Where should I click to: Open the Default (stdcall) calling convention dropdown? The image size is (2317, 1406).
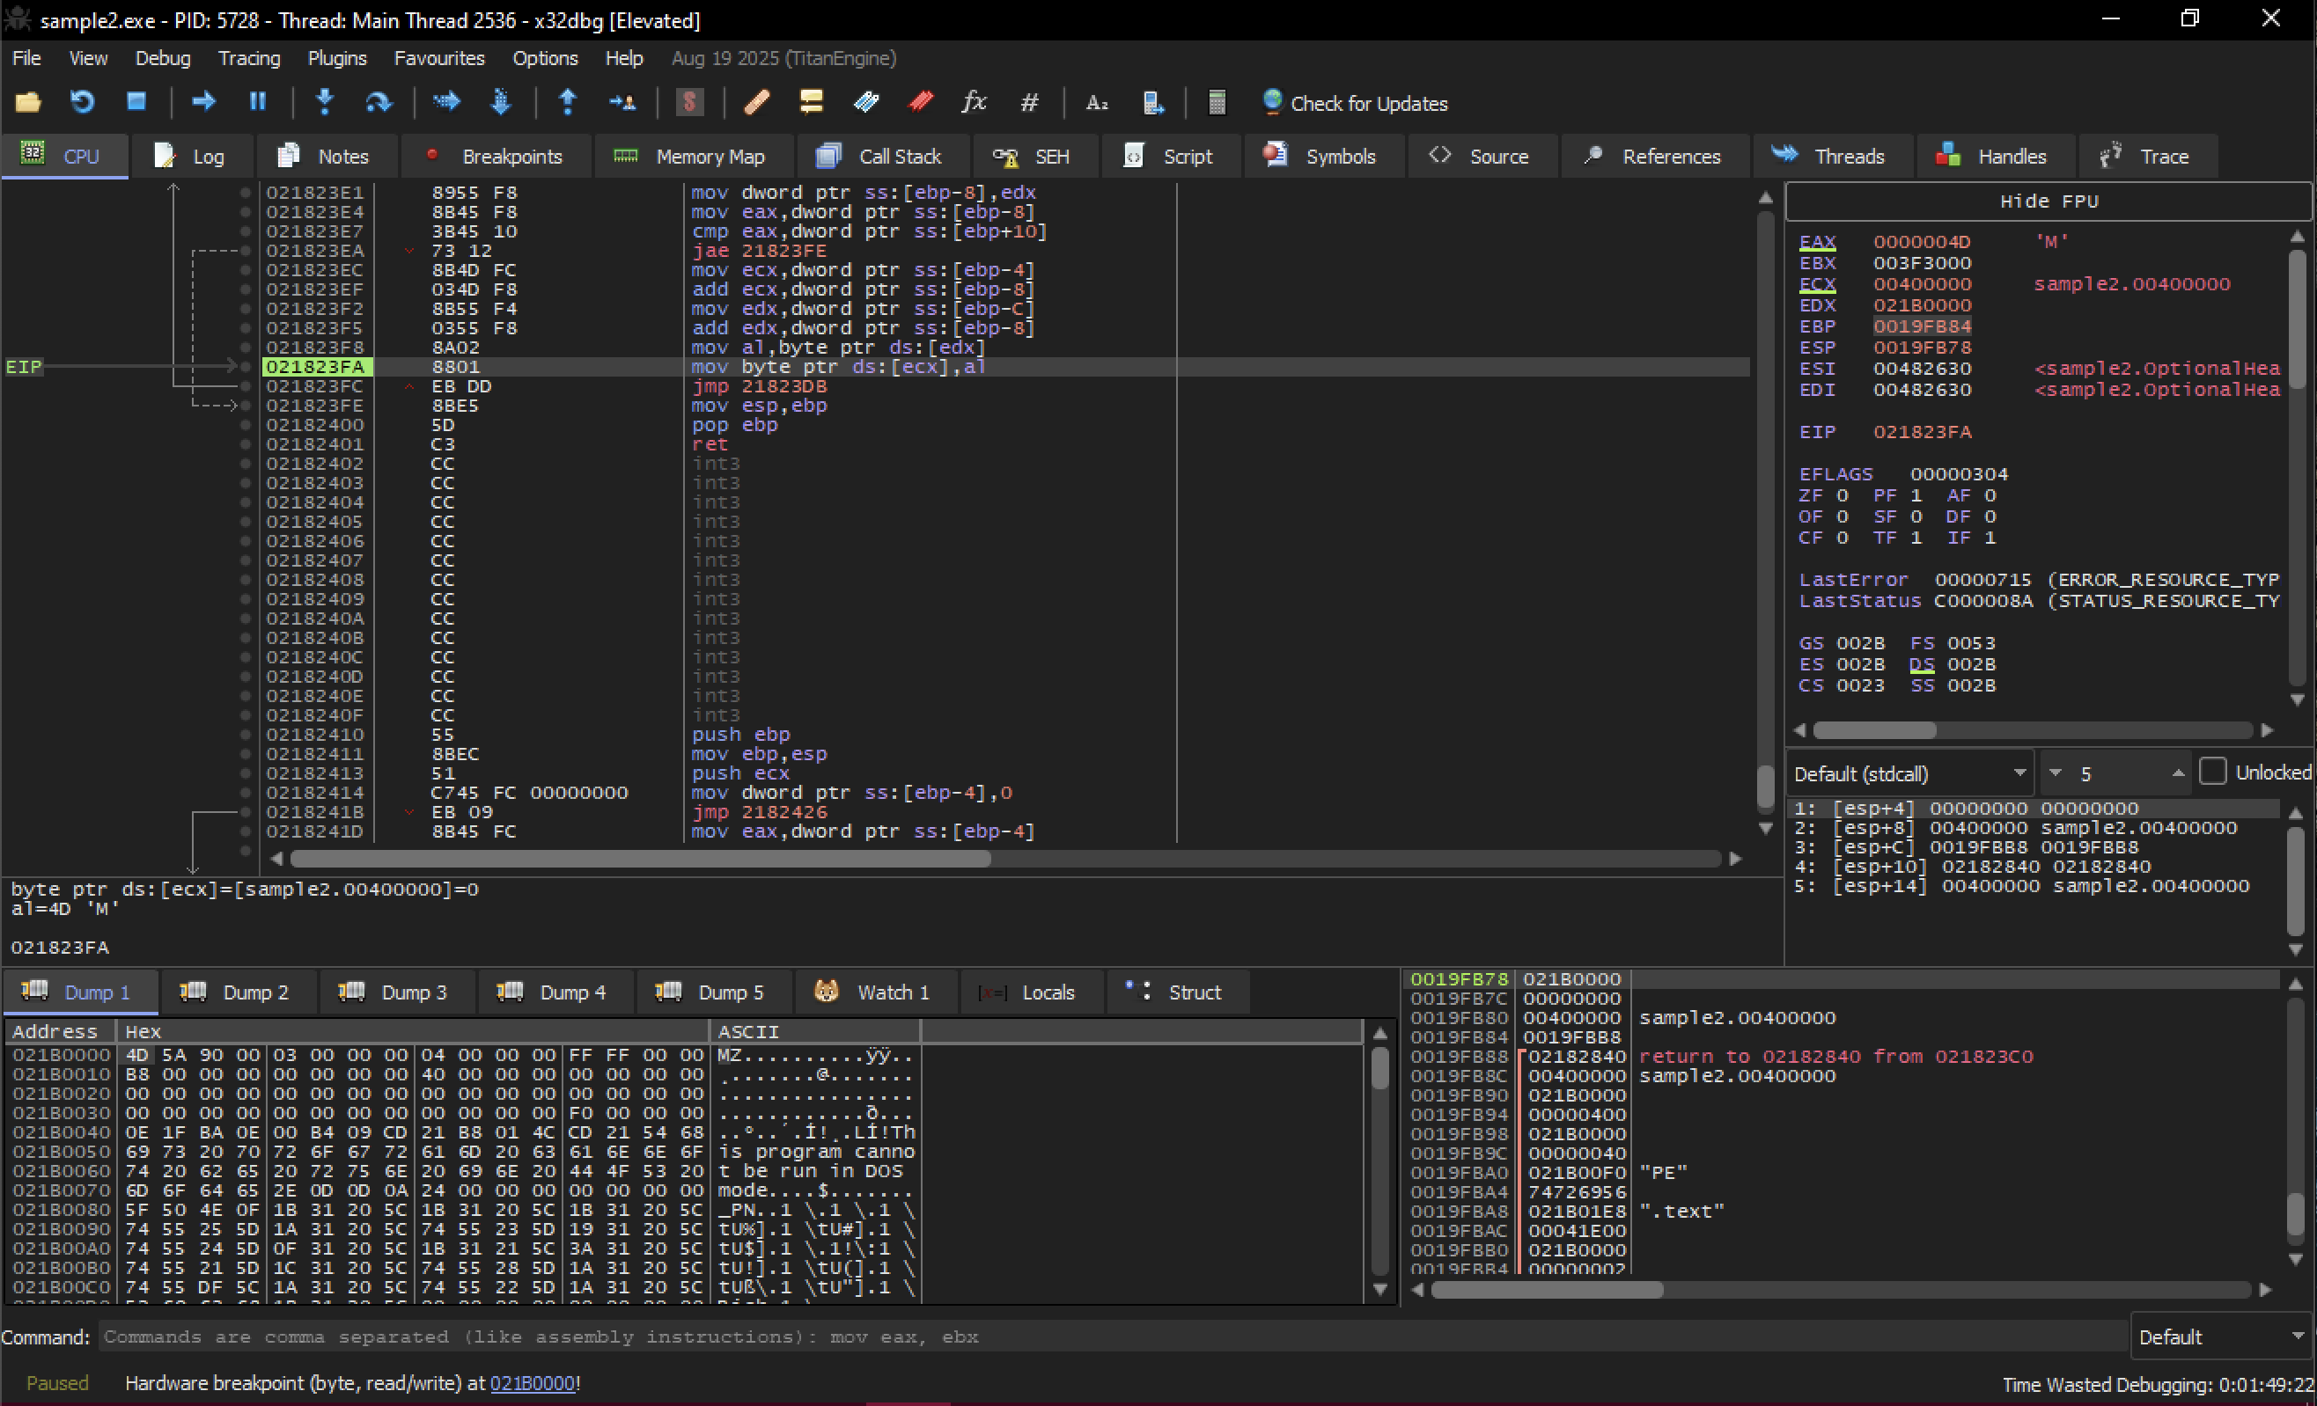[1911, 773]
